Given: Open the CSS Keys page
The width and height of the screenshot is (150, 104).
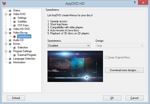Looking at the screenshot, I should pyautogui.click(x=23, y=25).
